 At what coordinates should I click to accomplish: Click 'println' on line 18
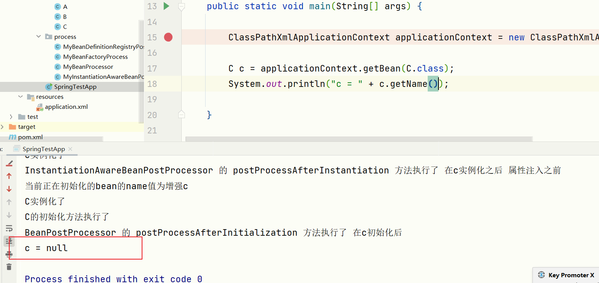pos(306,84)
